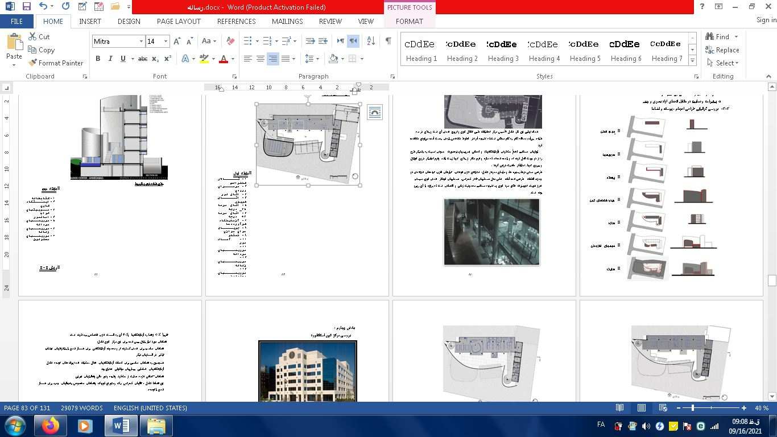Switch to the REFERENCES tab
The height and width of the screenshot is (437, 777).
pos(237,21)
